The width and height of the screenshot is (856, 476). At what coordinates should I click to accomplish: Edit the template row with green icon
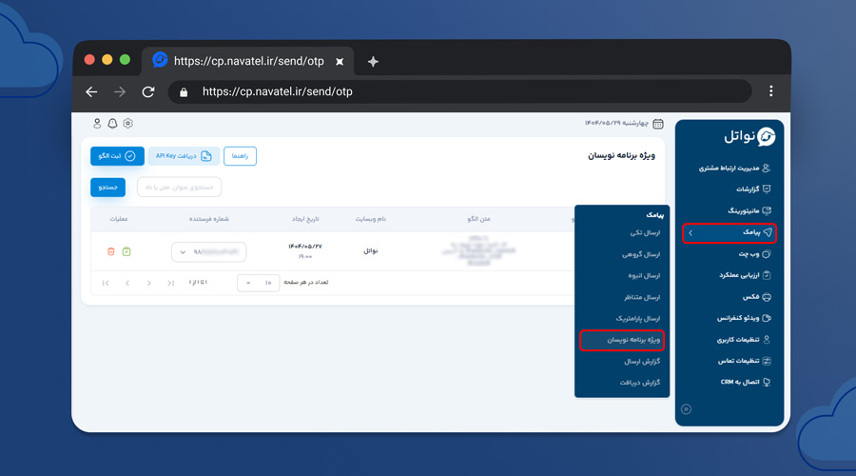126,251
